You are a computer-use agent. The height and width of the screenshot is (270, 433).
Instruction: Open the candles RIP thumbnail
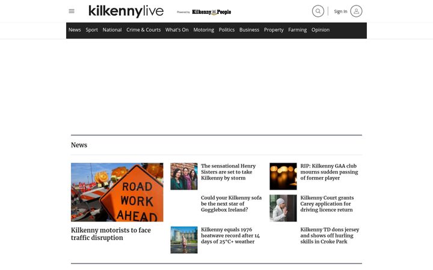coord(283,176)
